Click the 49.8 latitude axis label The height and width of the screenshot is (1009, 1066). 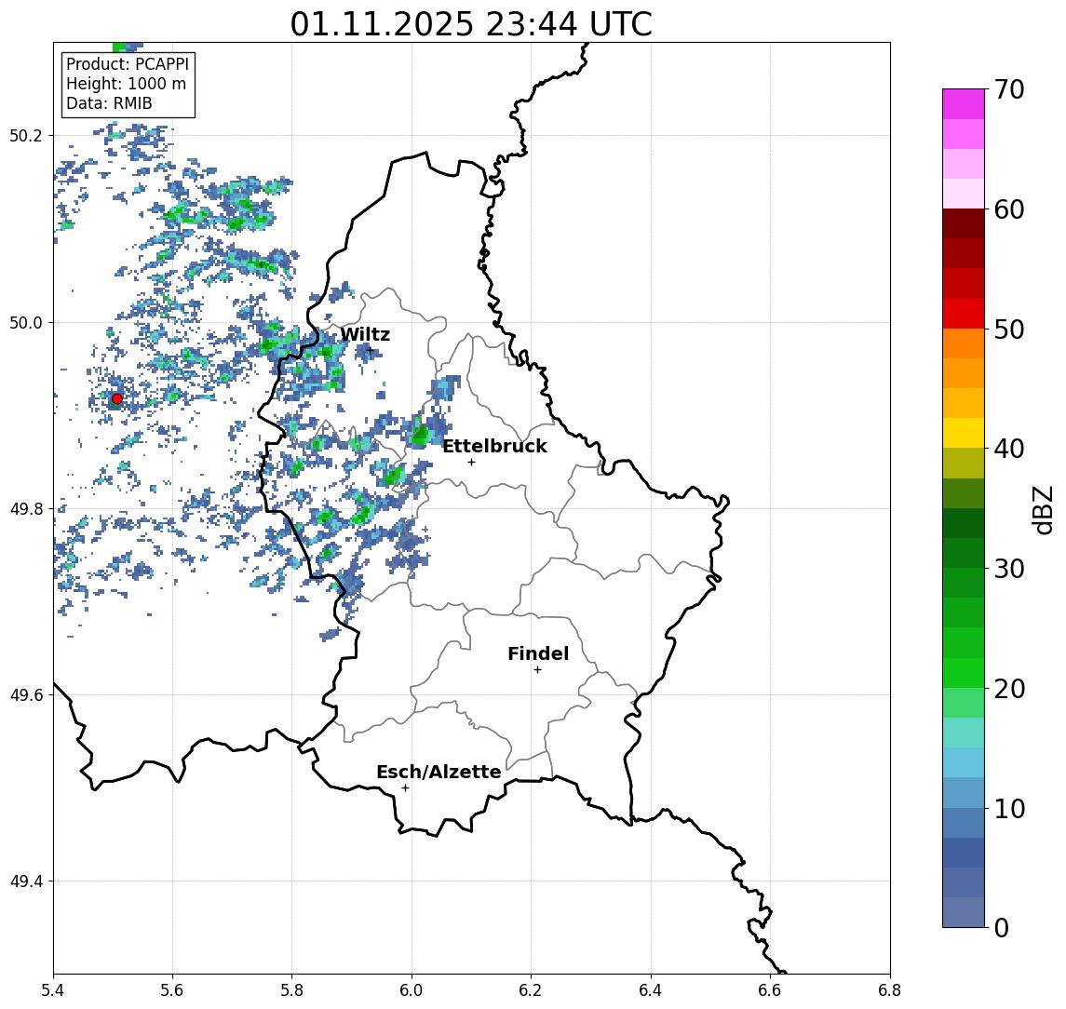(x=26, y=508)
